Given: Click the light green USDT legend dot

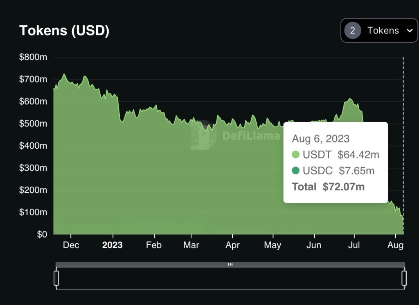Looking at the screenshot, I should (296, 155).
